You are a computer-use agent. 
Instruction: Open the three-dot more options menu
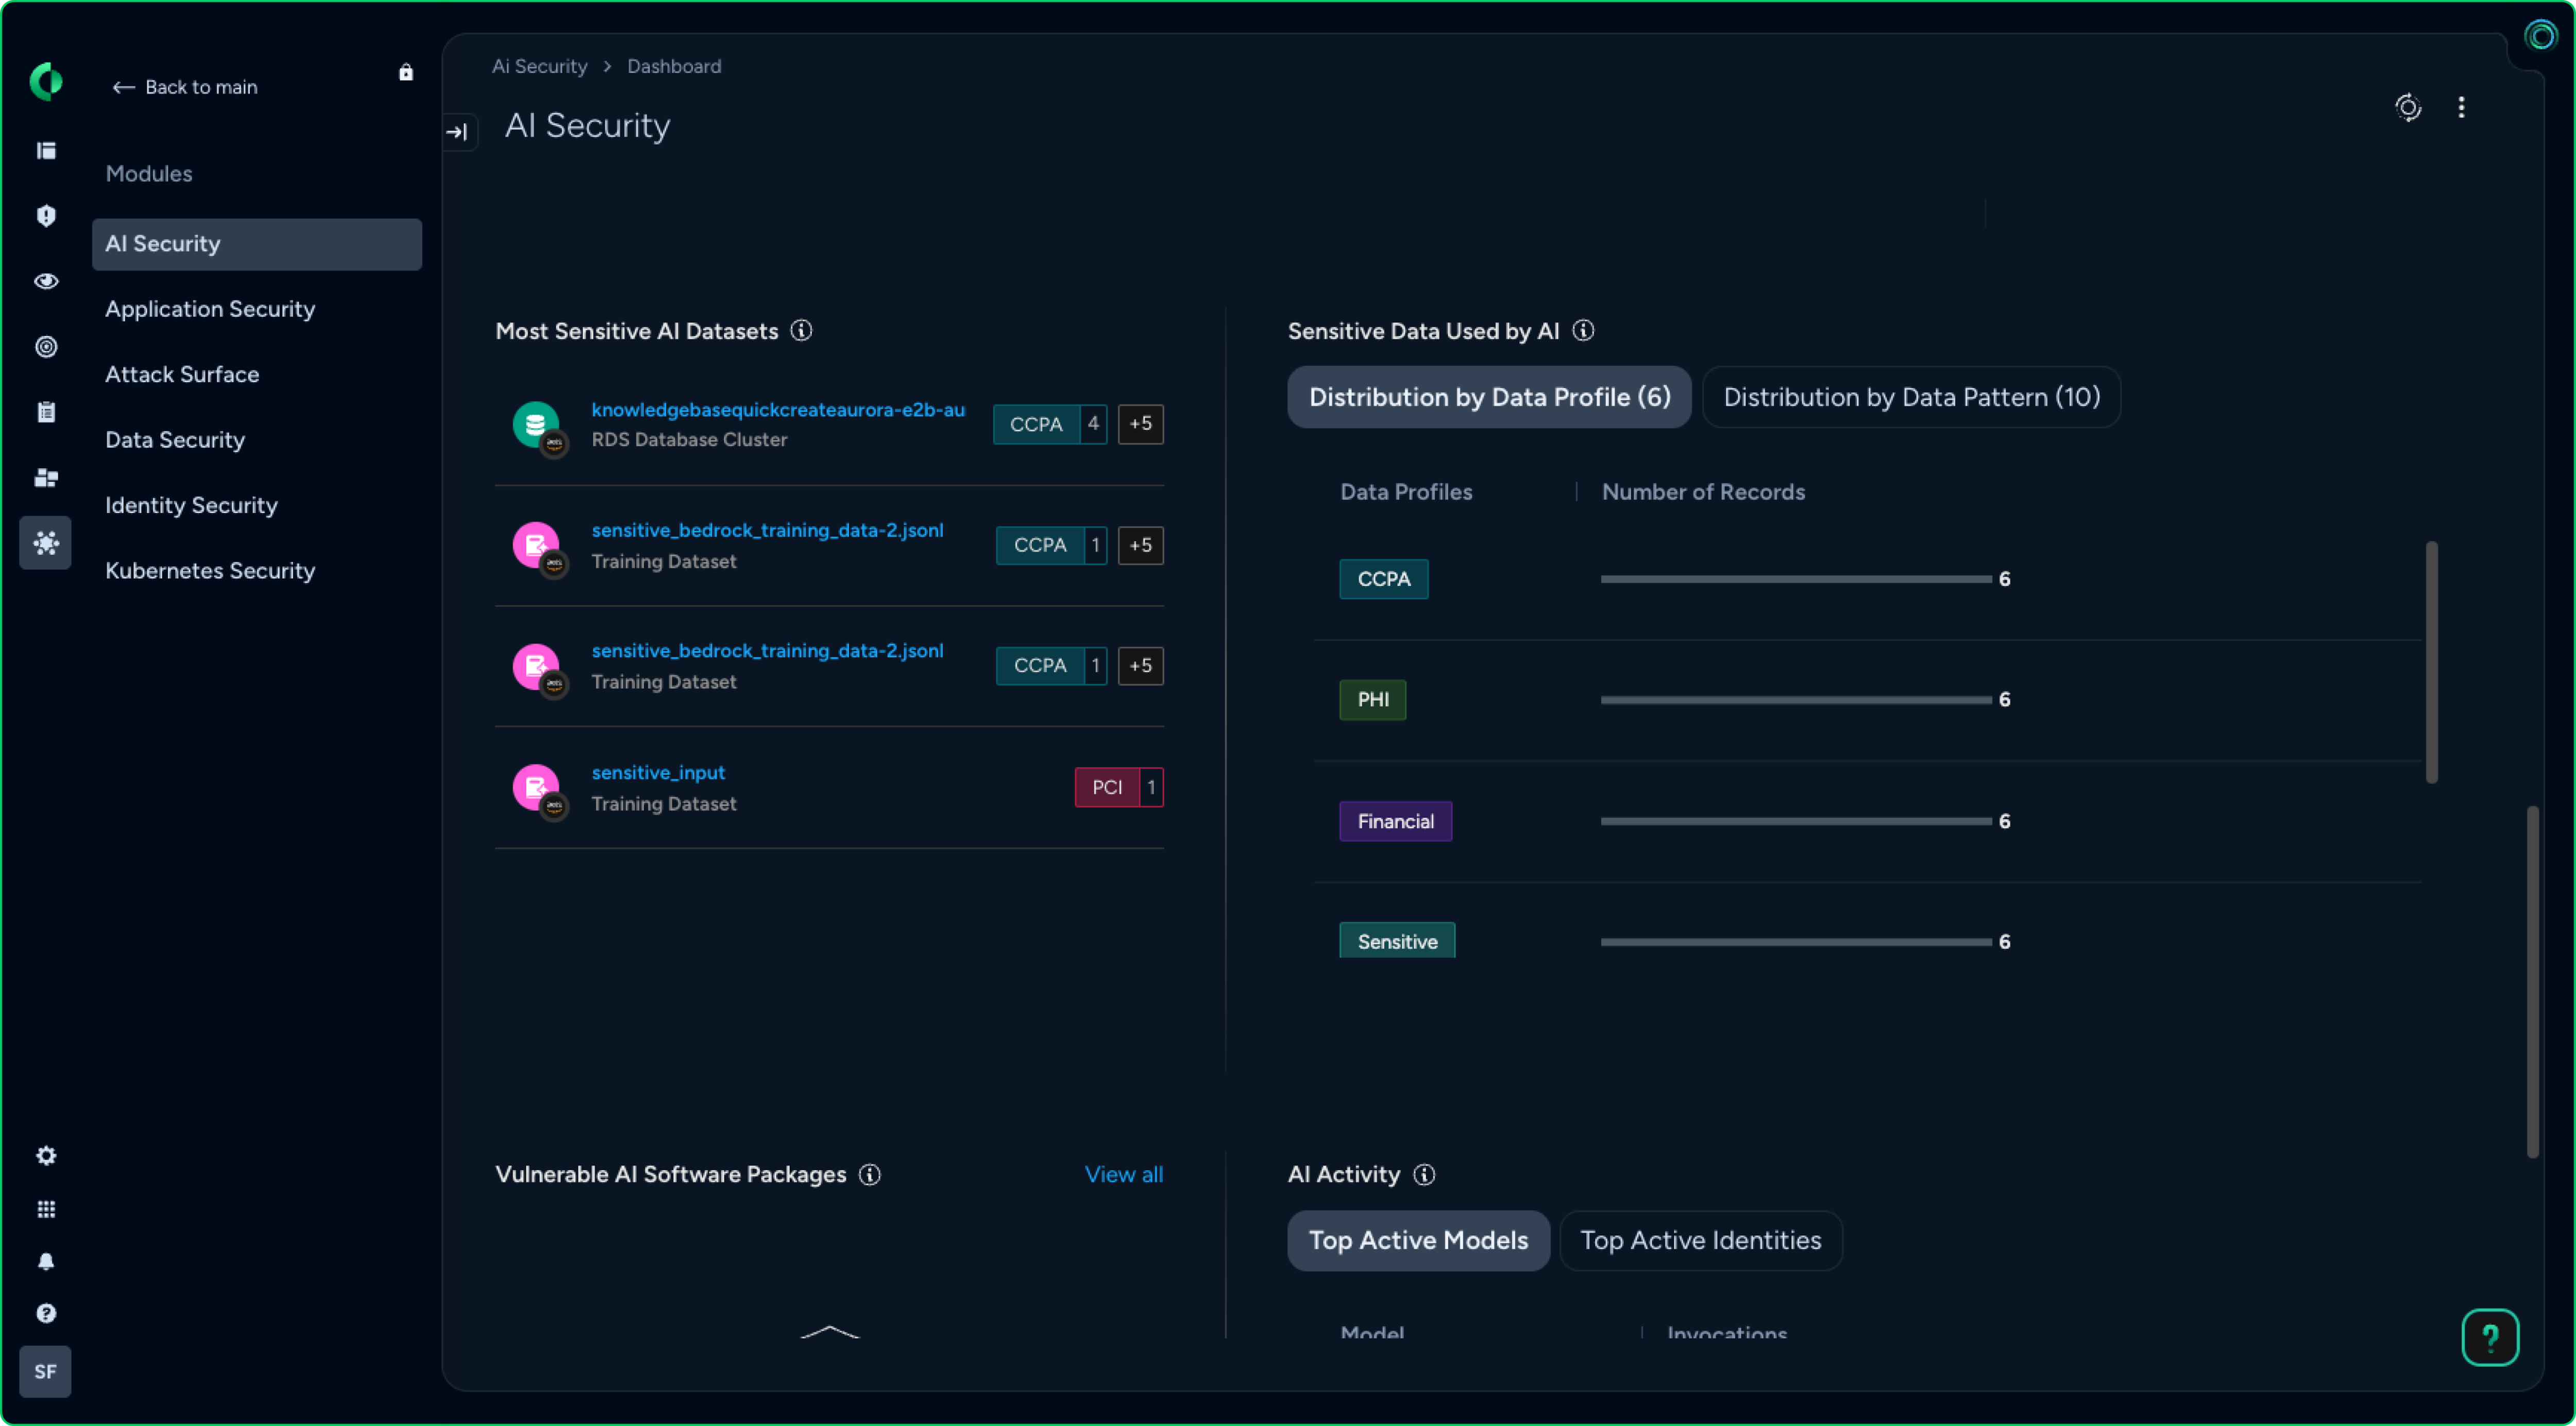pyautogui.click(x=2461, y=107)
